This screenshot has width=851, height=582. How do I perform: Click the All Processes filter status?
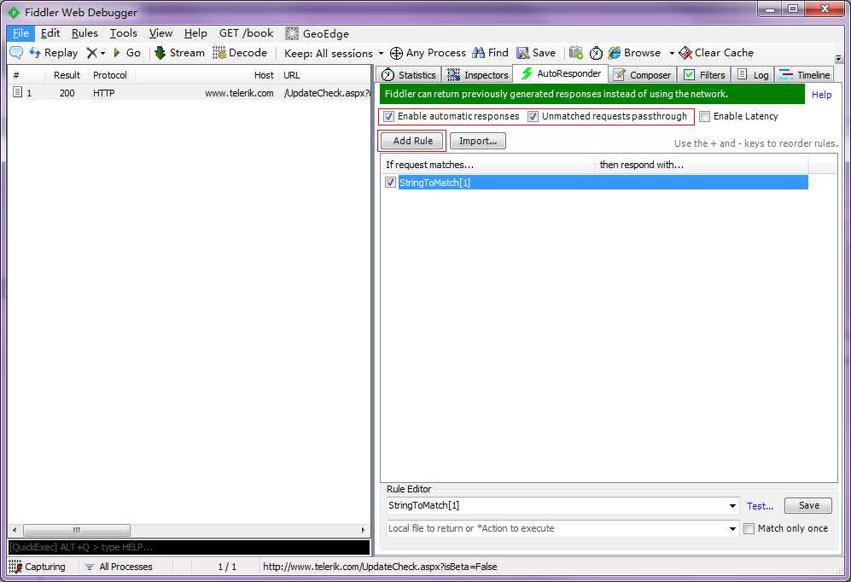coord(119,567)
